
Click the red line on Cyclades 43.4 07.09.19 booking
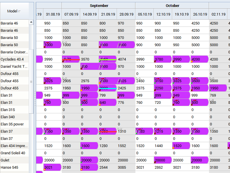(x=75, y=60)
